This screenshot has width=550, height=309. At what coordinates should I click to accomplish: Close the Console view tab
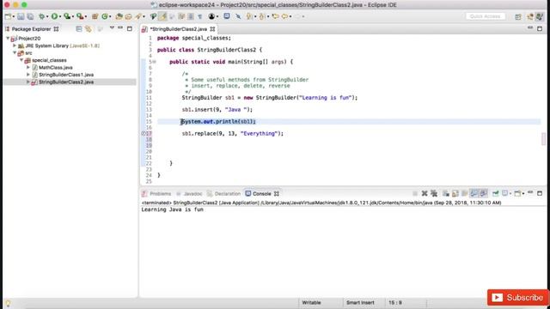coord(277,194)
